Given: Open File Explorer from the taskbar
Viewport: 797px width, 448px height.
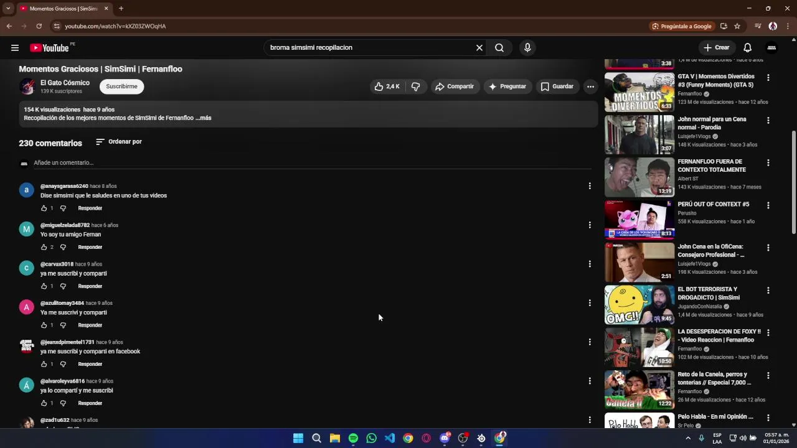Looking at the screenshot, I should pyautogui.click(x=335, y=439).
